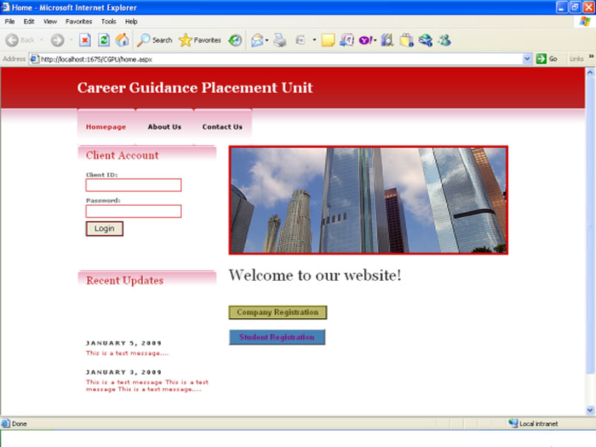Image resolution: width=596 pixels, height=447 pixels.
Task: Refresh the page with the Refresh icon
Action: point(104,40)
